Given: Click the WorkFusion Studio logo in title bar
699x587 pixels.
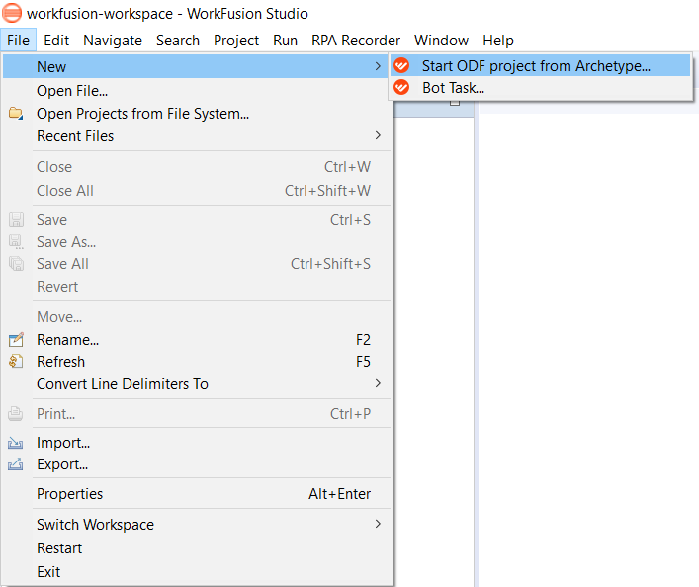Looking at the screenshot, I should pyautogui.click(x=12, y=13).
